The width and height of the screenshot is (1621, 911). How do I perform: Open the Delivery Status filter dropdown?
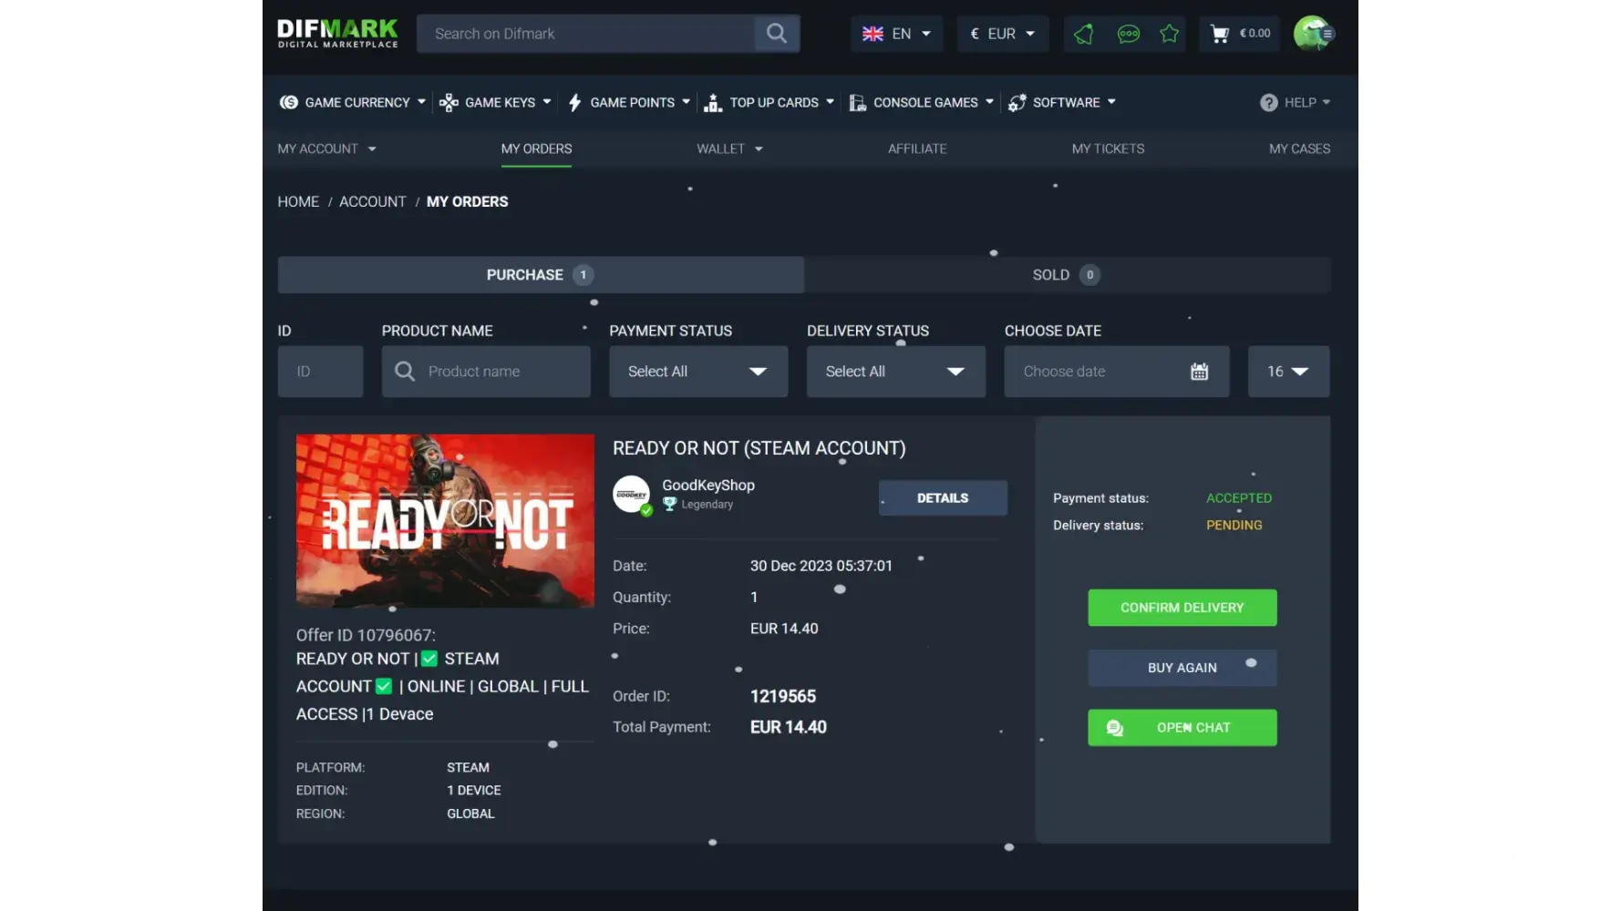[895, 372]
